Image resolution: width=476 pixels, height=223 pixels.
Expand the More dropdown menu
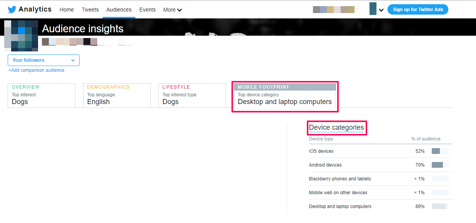pos(172,10)
